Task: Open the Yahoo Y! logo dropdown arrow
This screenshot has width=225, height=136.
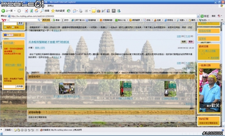Action: tap(8, 20)
